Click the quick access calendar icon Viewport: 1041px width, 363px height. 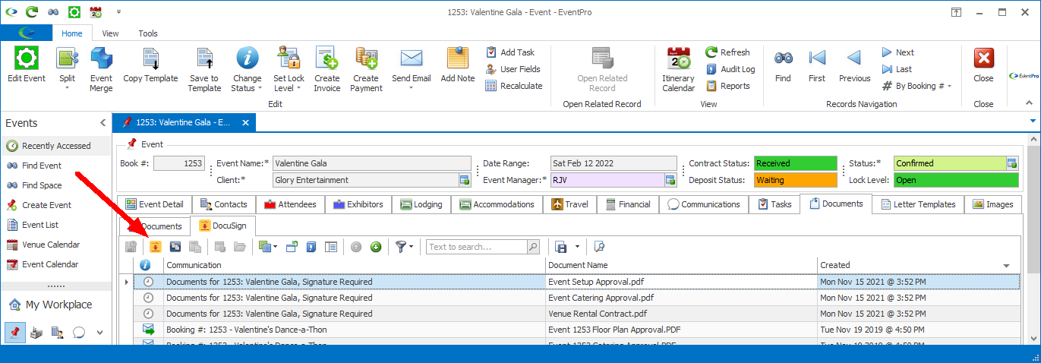click(x=96, y=12)
